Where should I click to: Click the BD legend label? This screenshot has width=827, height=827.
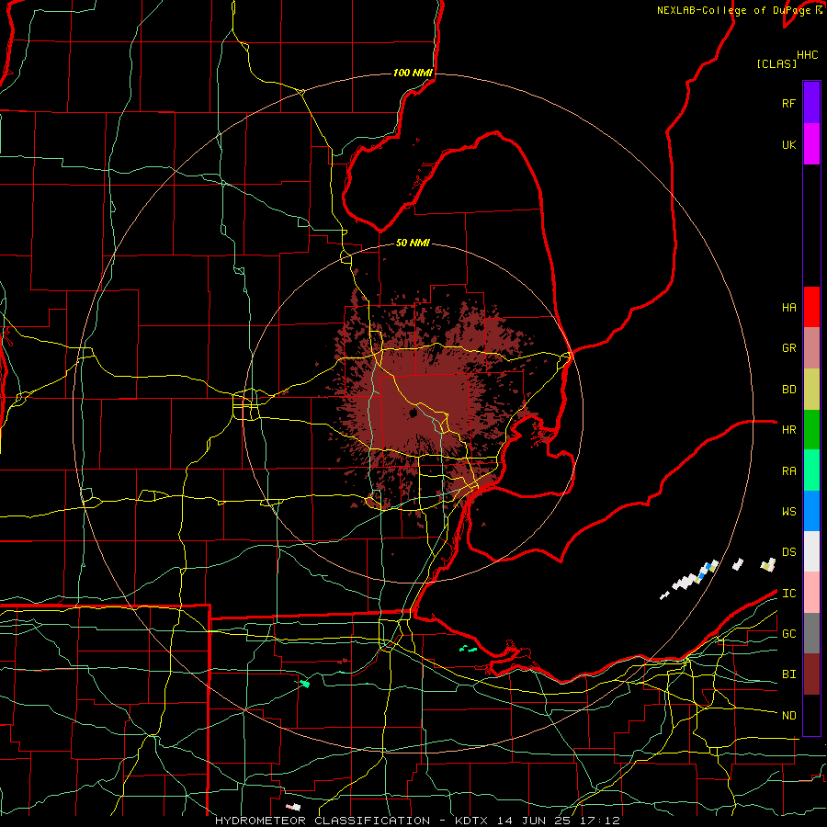point(788,390)
